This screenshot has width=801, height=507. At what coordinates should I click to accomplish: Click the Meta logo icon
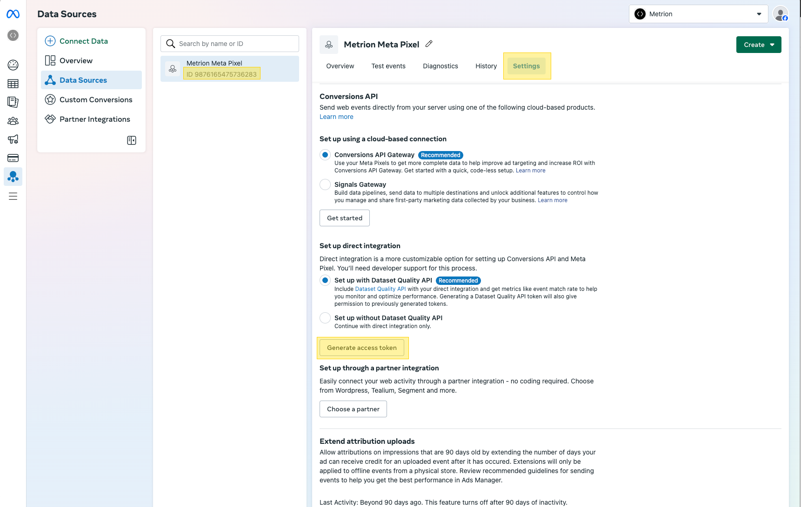pos(13,14)
